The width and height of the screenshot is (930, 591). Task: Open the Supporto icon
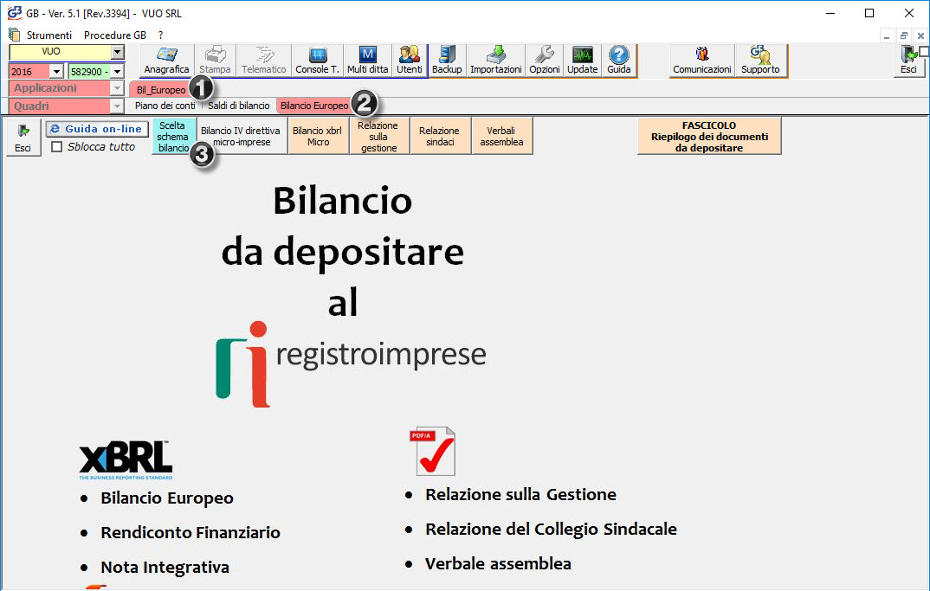760,61
